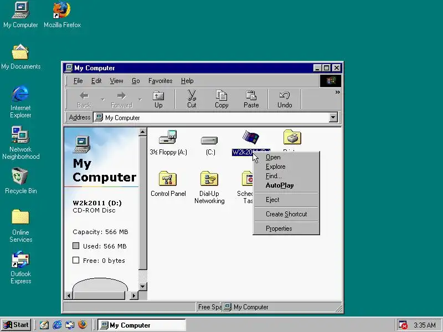This screenshot has width=443, height=332.
Task: Choose Find... in context menu
Action: coord(286,176)
